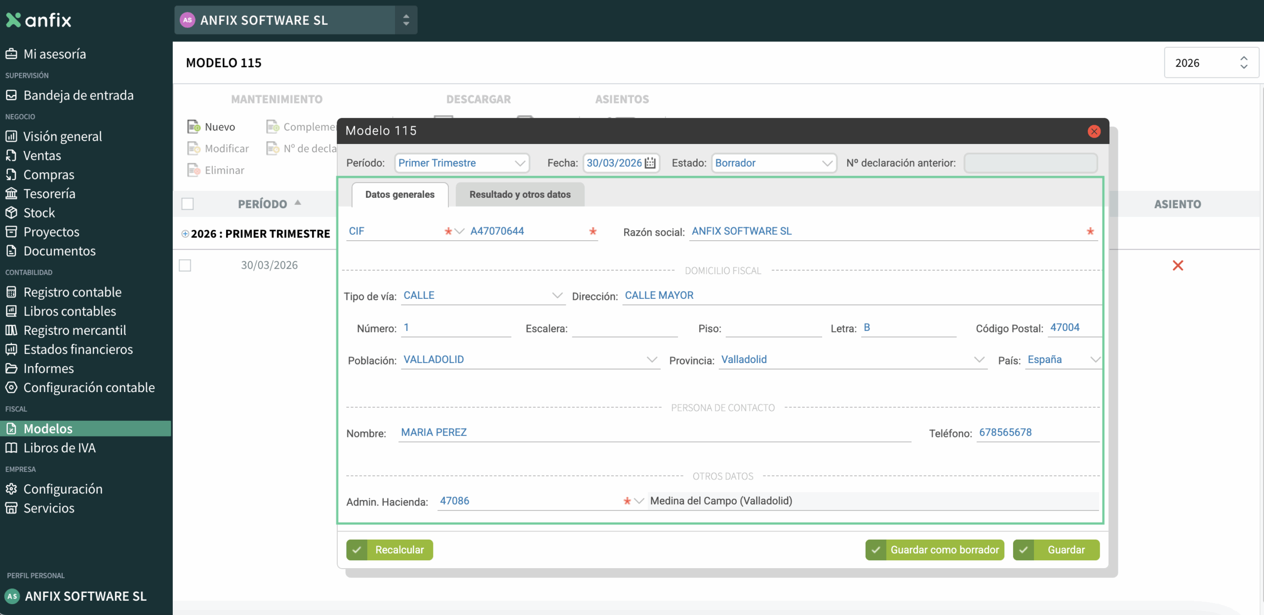Click the red X in Asiento column

1178,265
